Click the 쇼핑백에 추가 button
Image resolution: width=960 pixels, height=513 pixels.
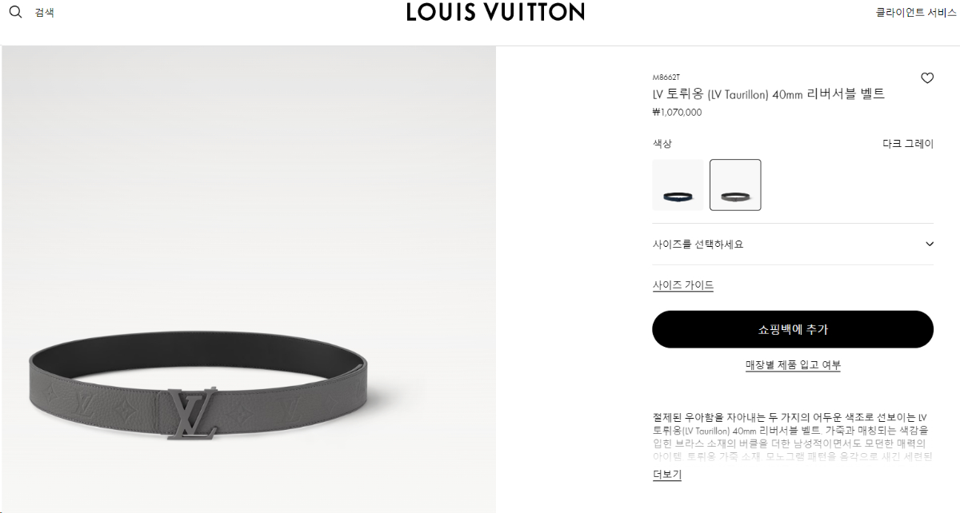(x=793, y=329)
